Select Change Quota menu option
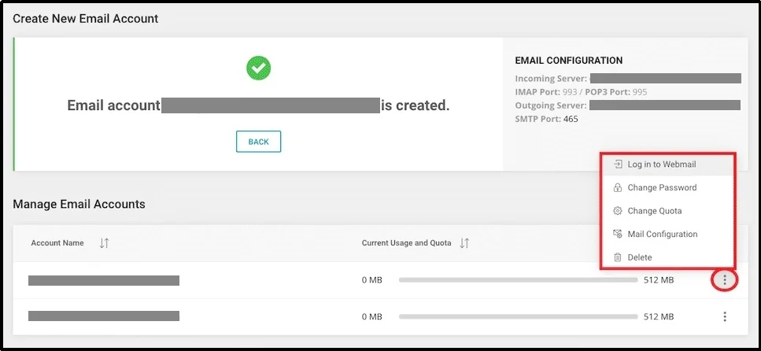 (x=655, y=211)
